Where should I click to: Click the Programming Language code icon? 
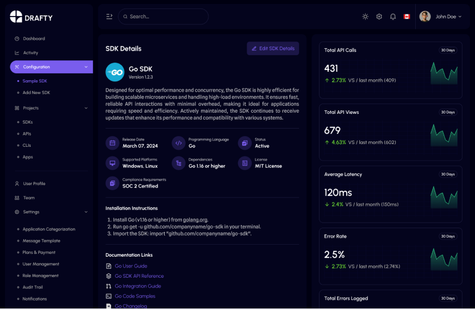(x=178, y=143)
